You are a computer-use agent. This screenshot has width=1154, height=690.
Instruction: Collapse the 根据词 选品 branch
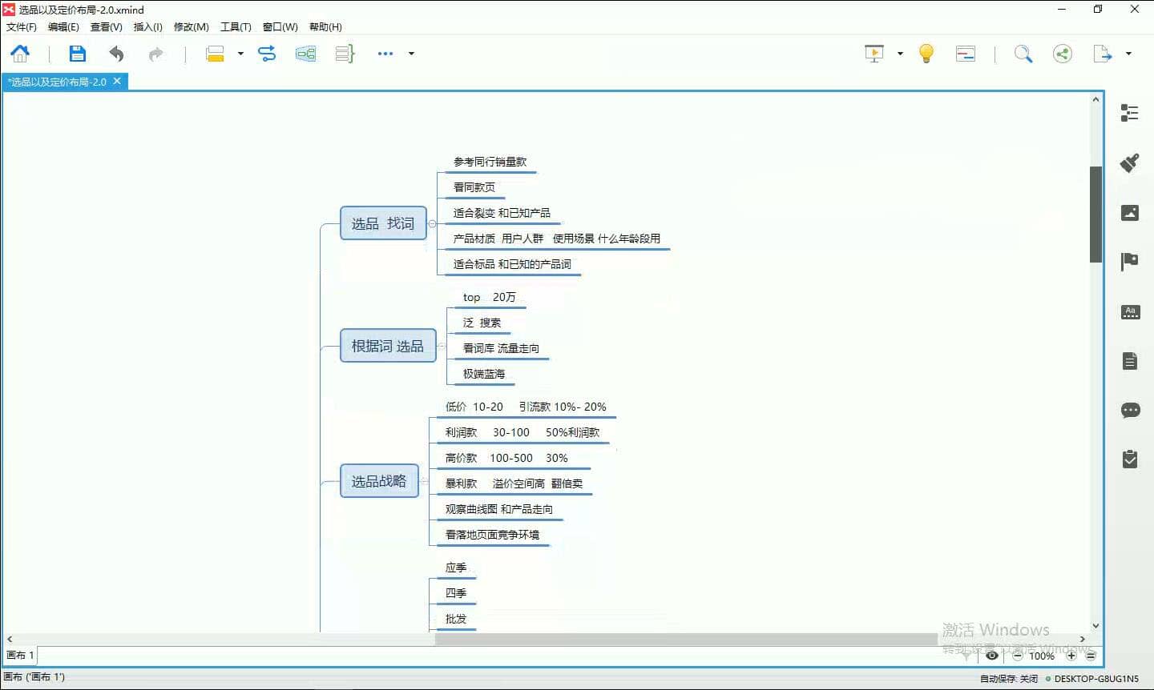442,346
